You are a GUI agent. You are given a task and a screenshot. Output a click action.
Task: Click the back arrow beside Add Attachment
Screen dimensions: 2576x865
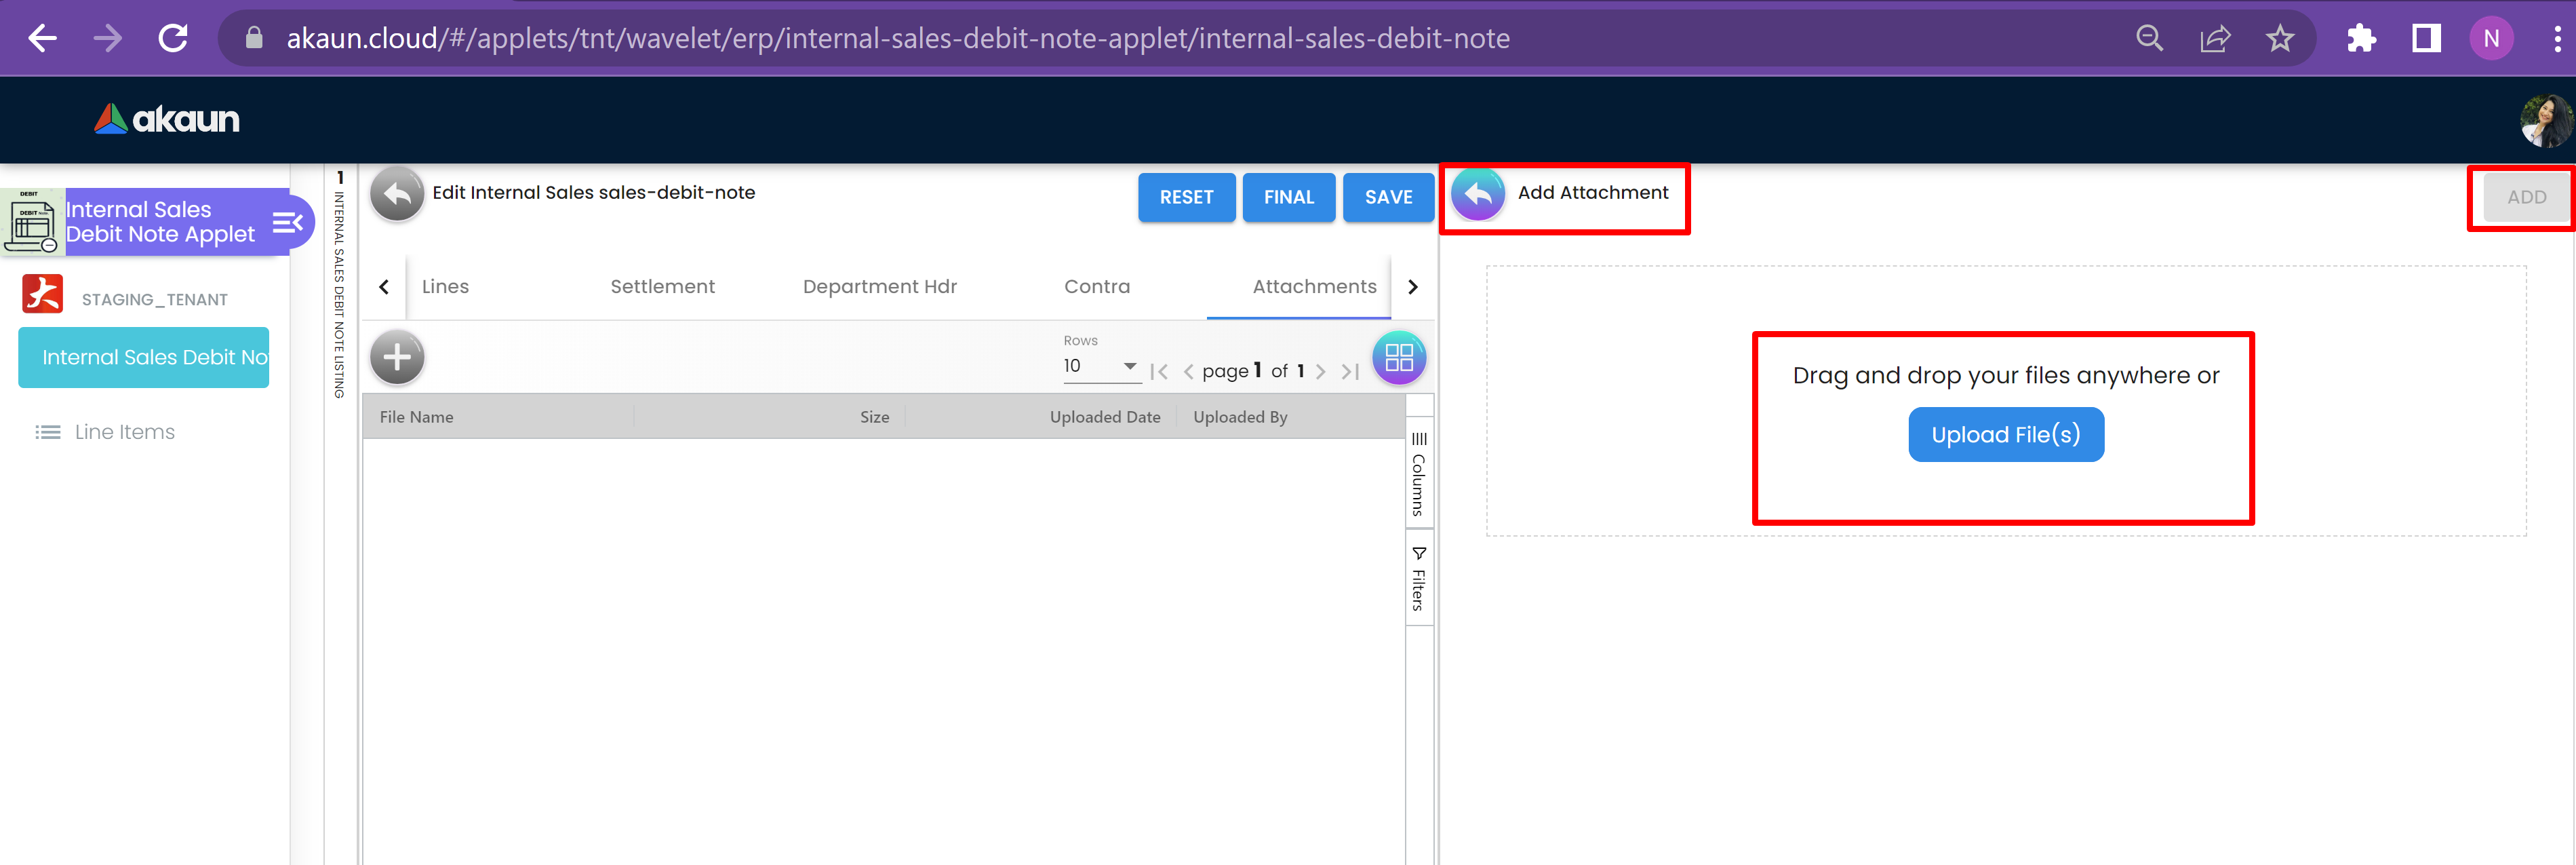coord(1477,194)
